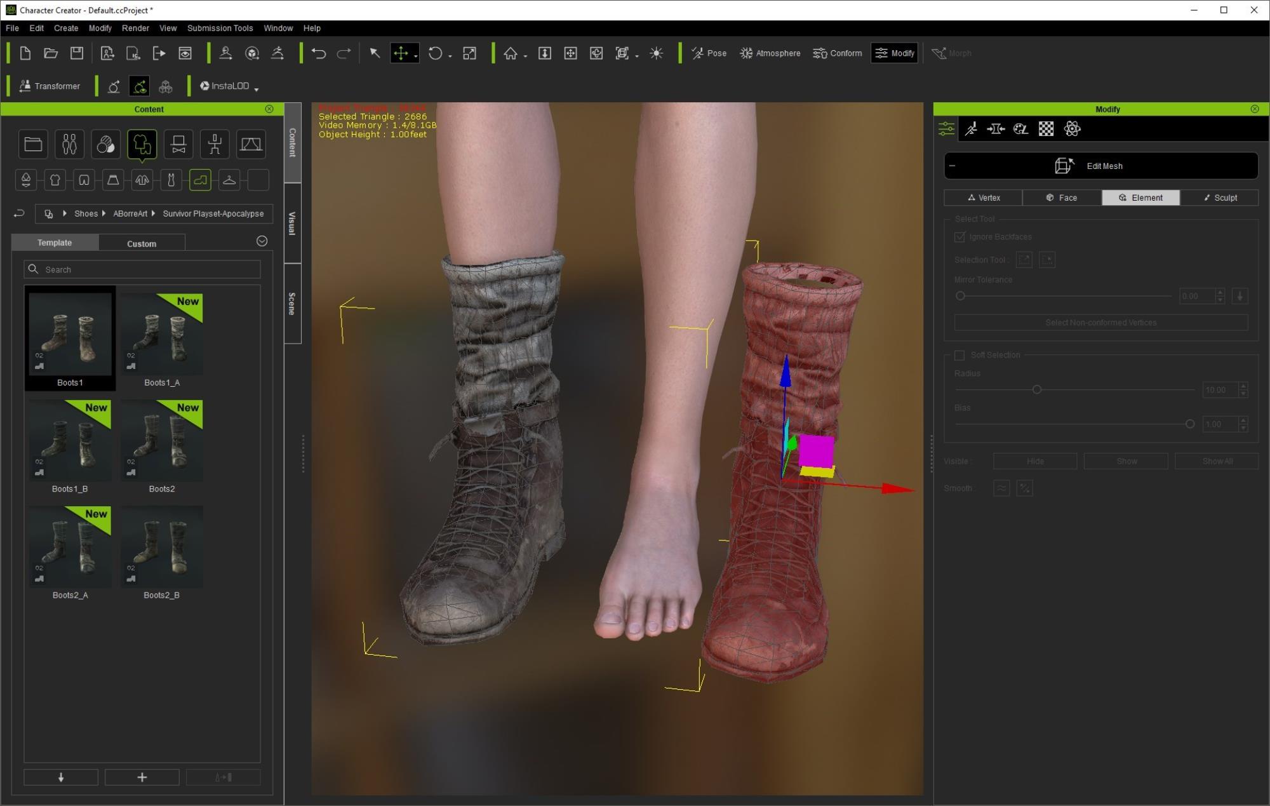Click the Bias slider handle

pyautogui.click(x=1190, y=424)
